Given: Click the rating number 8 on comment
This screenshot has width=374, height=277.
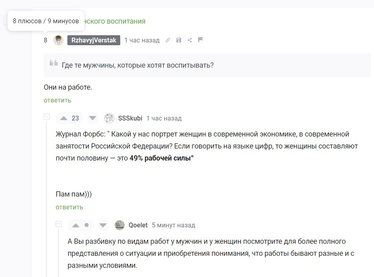Looking at the screenshot, I should [46, 40].
